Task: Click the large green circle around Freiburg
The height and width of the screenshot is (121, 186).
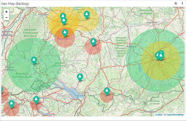Action: [x=20, y=72]
